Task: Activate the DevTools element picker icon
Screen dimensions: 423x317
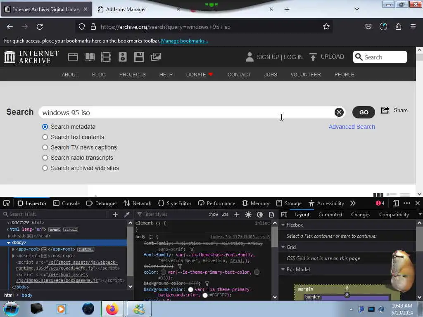Action: tap(7, 203)
